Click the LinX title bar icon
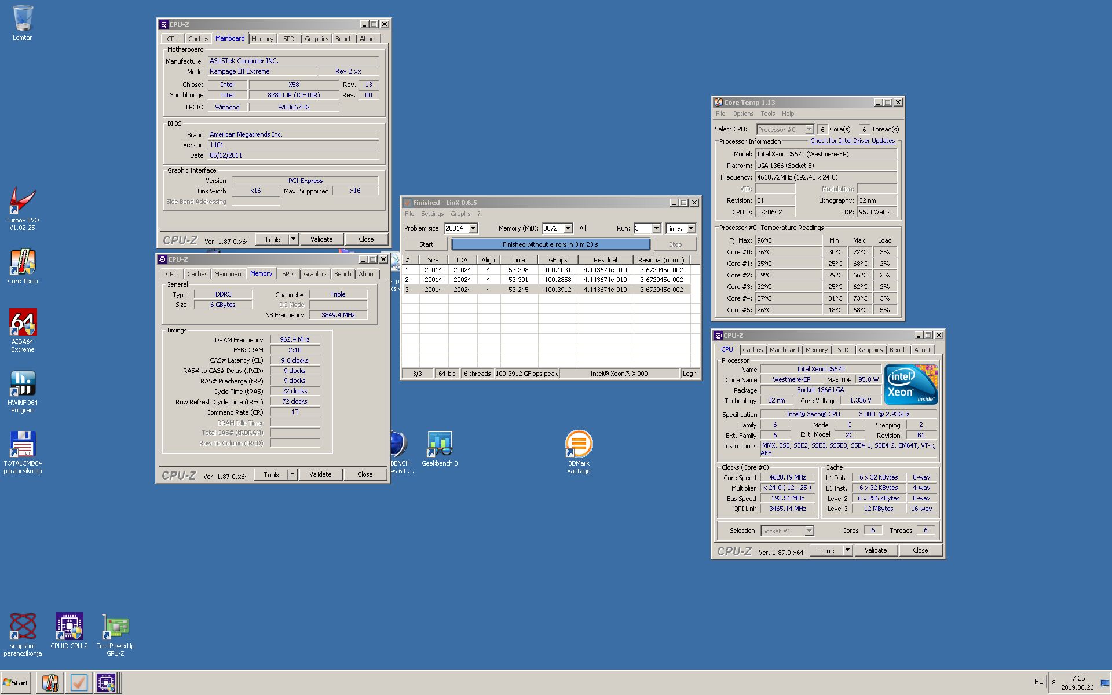 click(407, 203)
